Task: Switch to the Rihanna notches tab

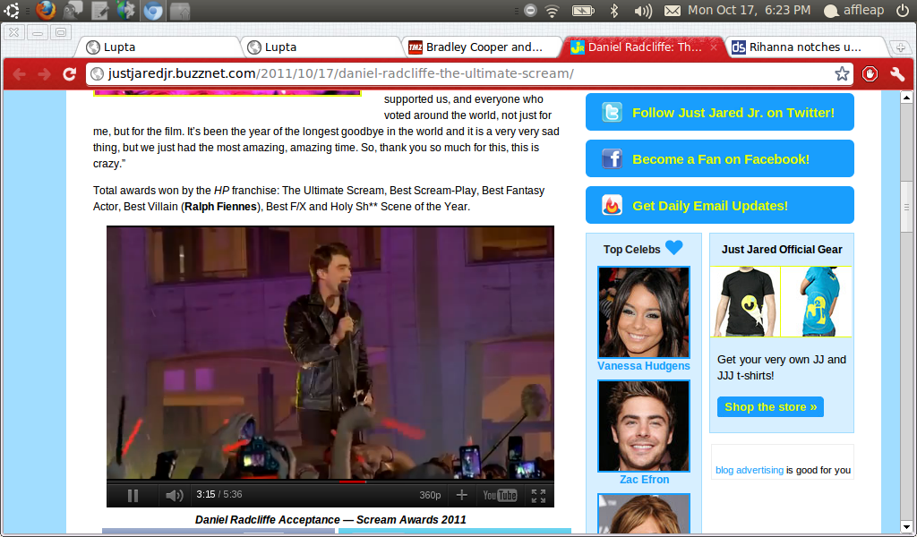Action: tap(806, 47)
